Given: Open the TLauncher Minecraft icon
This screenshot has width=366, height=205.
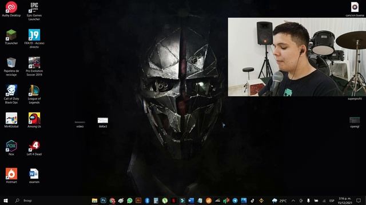Looking at the screenshot, I should tap(11, 37).
